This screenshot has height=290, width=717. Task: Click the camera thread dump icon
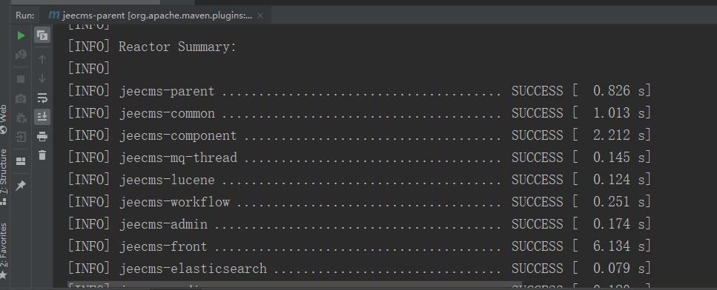pyautogui.click(x=21, y=98)
